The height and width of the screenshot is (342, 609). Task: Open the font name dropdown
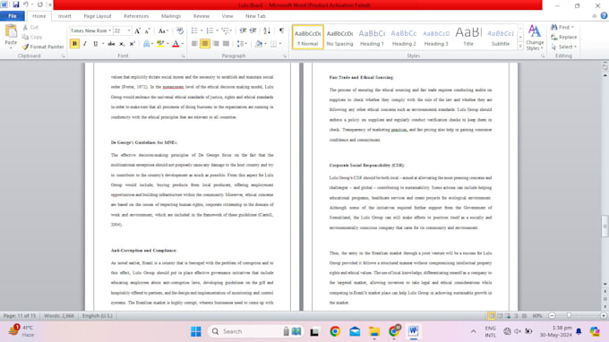click(110, 30)
